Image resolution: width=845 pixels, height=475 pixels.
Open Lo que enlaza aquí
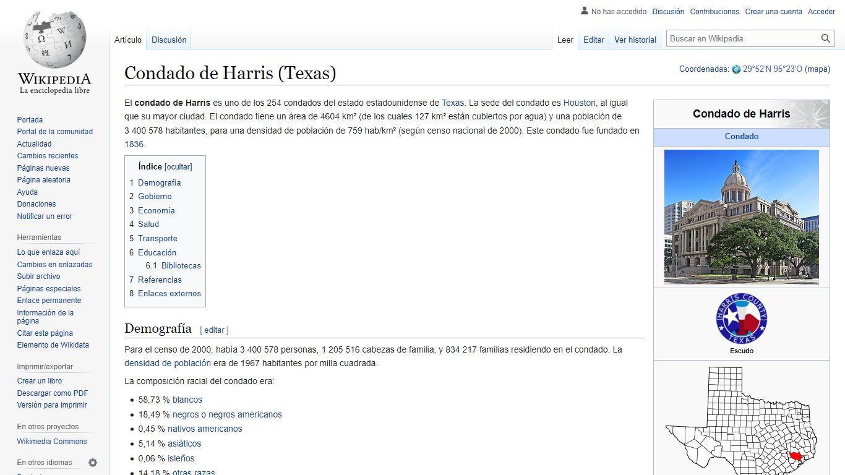tap(48, 252)
